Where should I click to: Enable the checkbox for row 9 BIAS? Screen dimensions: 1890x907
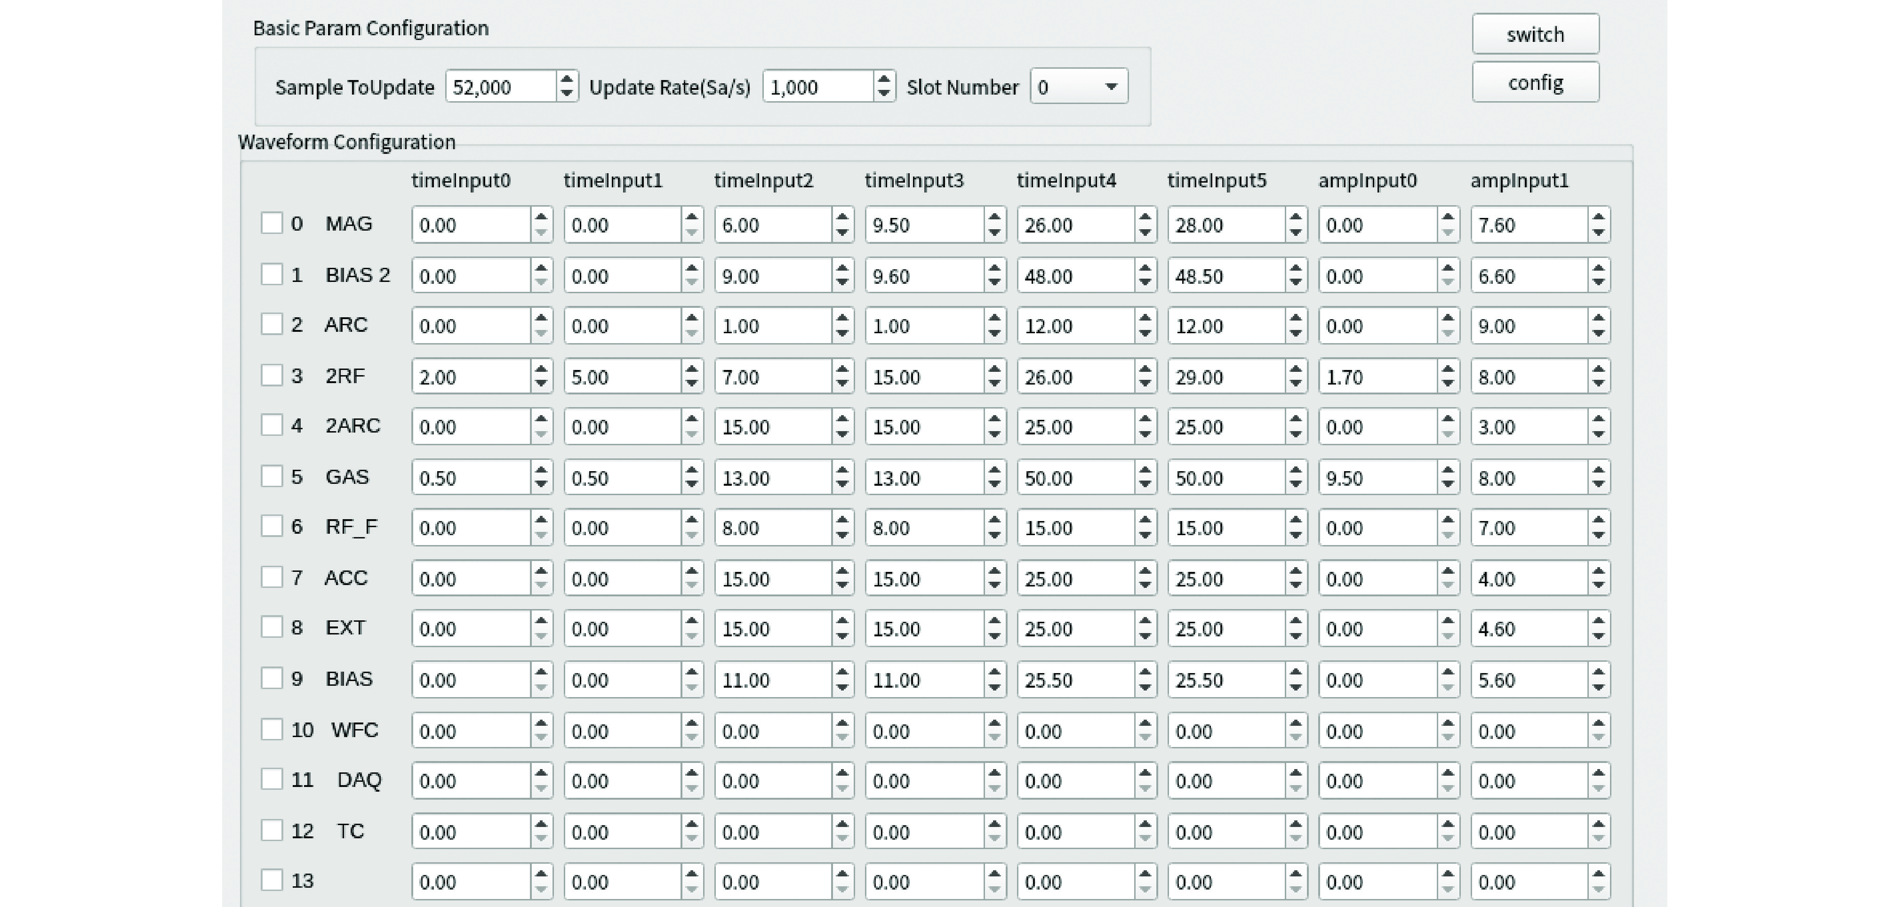click(x=272, y=679)
